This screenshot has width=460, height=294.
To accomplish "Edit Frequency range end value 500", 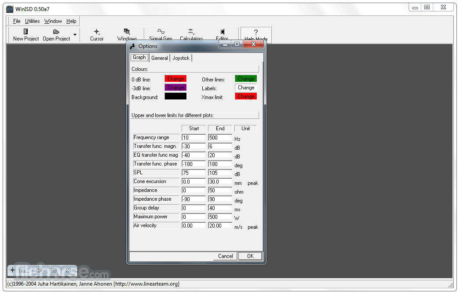I will tap(220, 137).
